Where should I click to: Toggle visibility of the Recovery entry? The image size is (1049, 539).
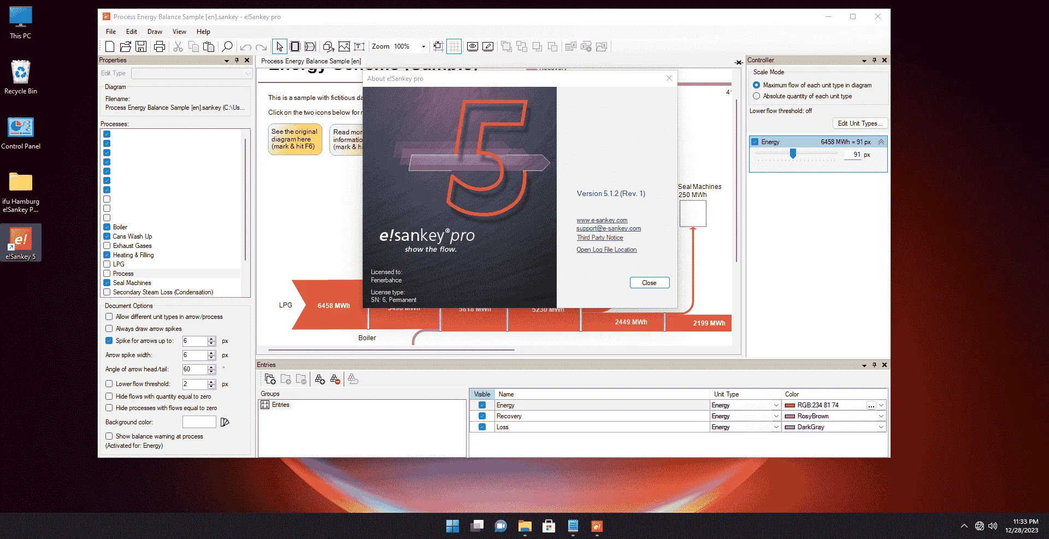click(482, 416)
